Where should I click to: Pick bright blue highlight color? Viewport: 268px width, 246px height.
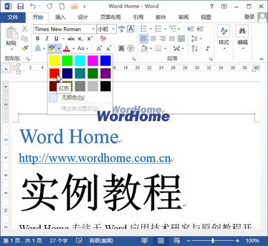pyautogui.click(x=105, y=60)
